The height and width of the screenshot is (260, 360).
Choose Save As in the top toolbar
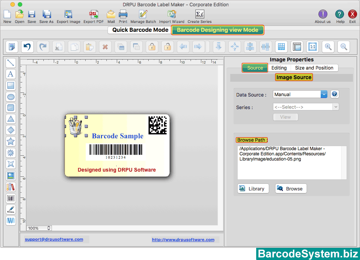[46, 17]
